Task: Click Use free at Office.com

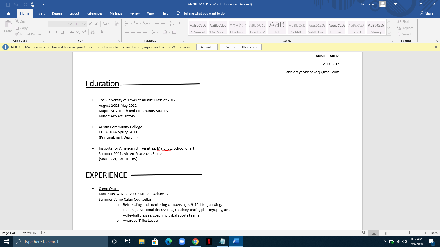Action: tap(240, 47)
